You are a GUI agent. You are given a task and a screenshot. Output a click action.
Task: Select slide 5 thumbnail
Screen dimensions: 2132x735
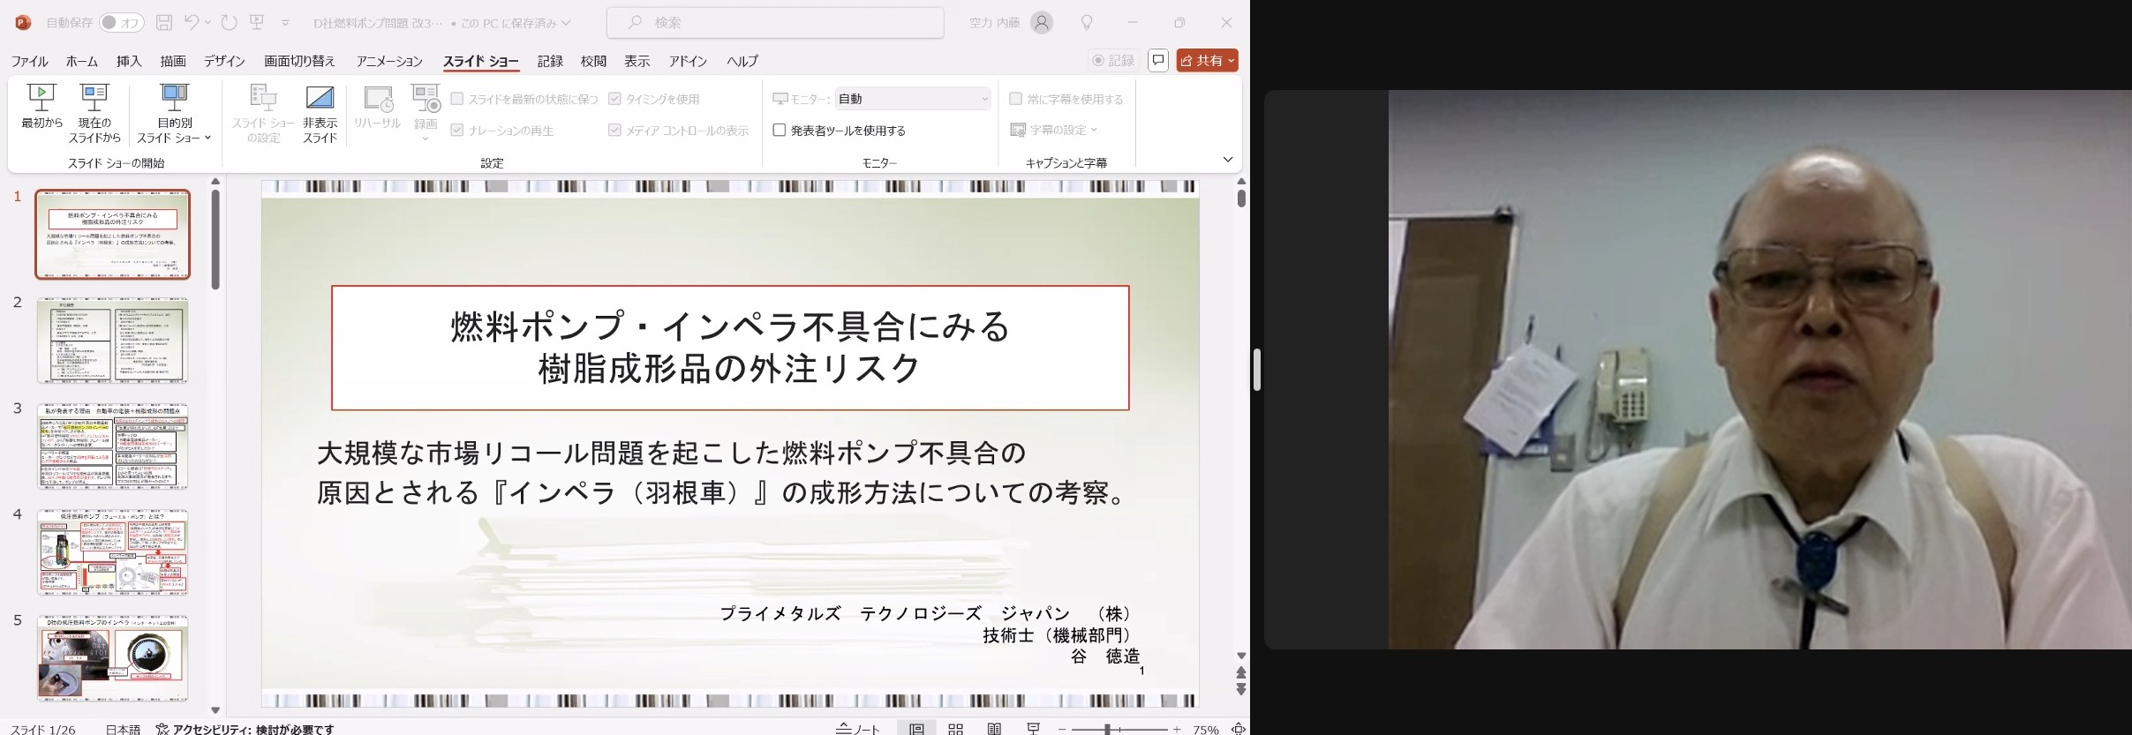coord(112,658)
